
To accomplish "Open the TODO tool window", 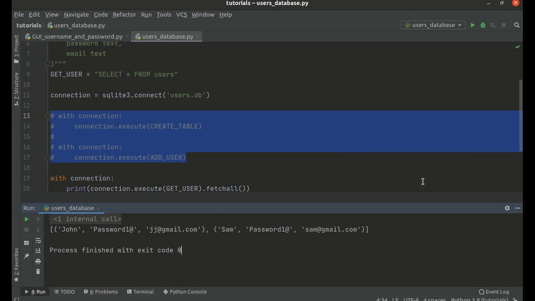I will tap(64, 292).
